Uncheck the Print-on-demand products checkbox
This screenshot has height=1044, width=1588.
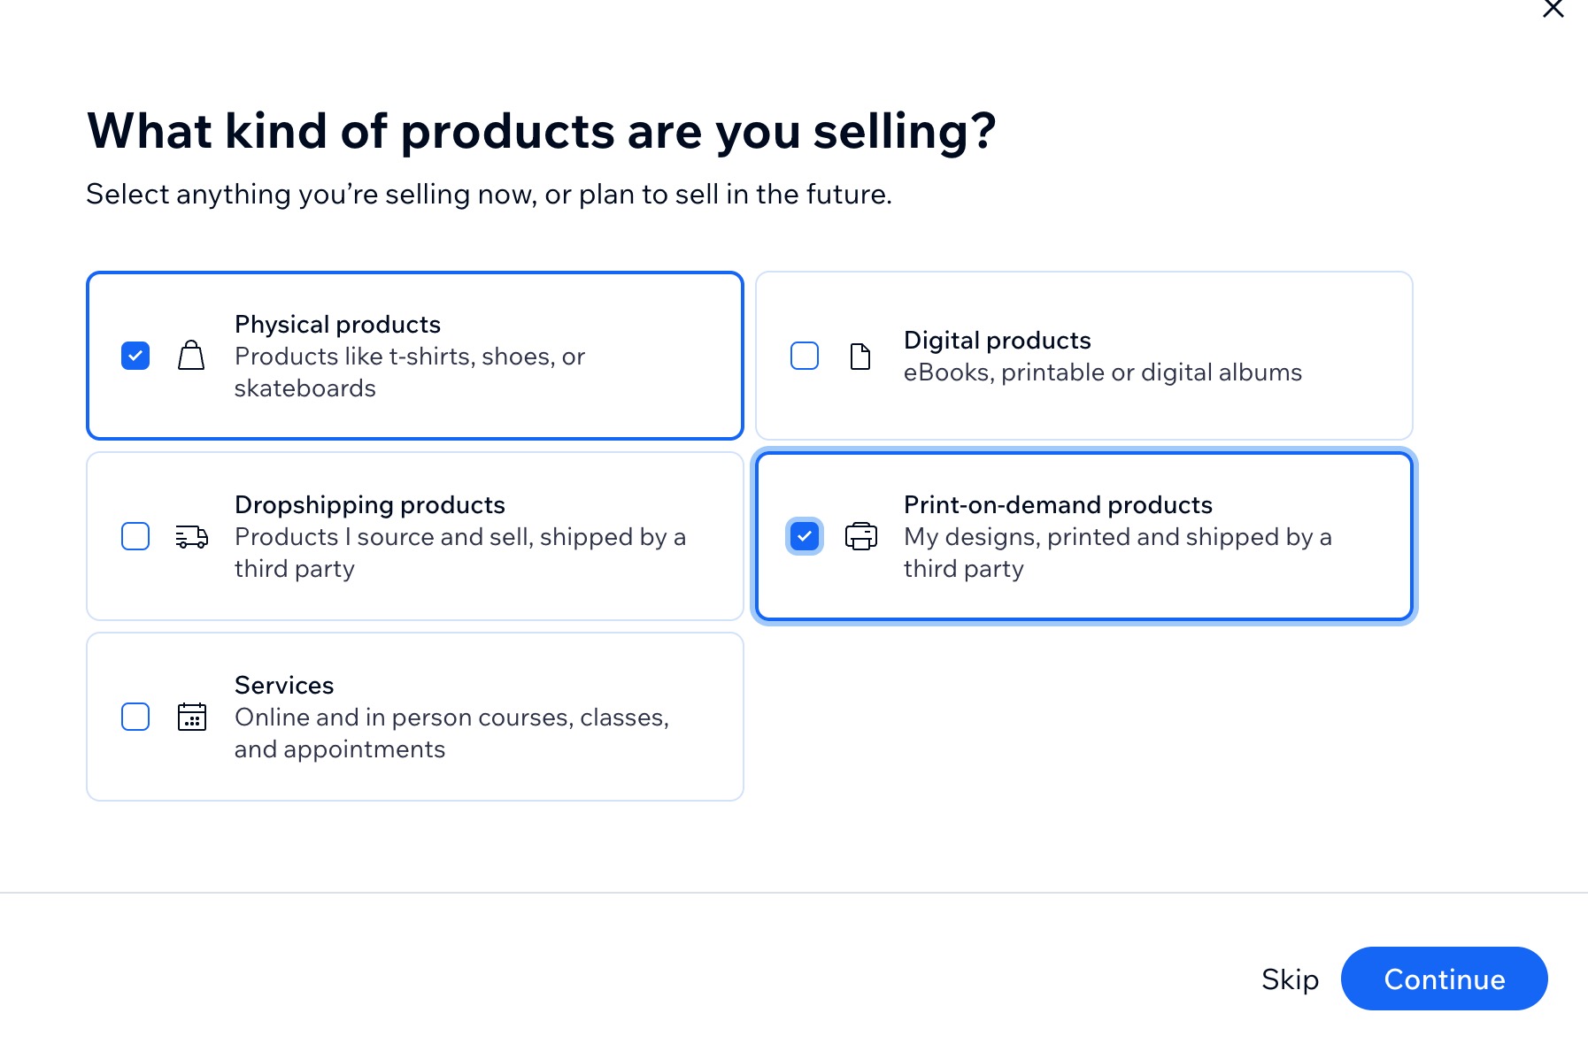pos(804,536)
